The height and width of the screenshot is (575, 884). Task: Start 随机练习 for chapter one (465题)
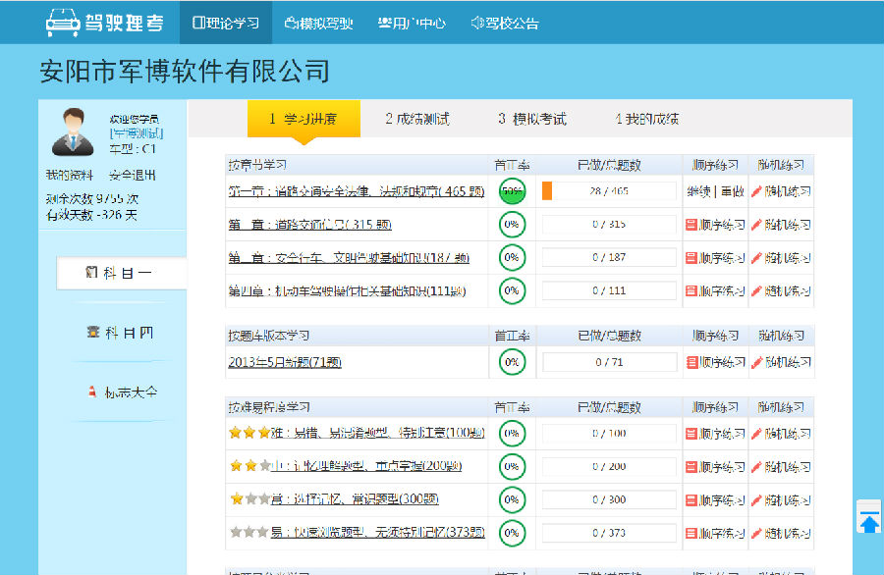(x=781, y=191)
